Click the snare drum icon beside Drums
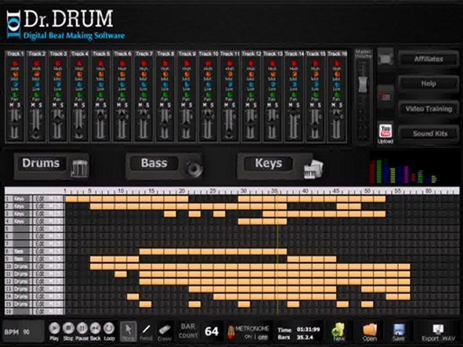Viewport: 463px width, 347px height. pos(80,168)
